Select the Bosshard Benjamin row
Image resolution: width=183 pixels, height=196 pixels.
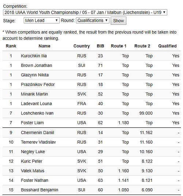(x=91, y=190)
